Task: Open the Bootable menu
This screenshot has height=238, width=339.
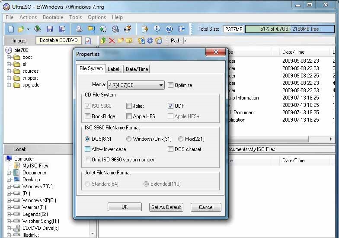Action: tap(53, 17)
